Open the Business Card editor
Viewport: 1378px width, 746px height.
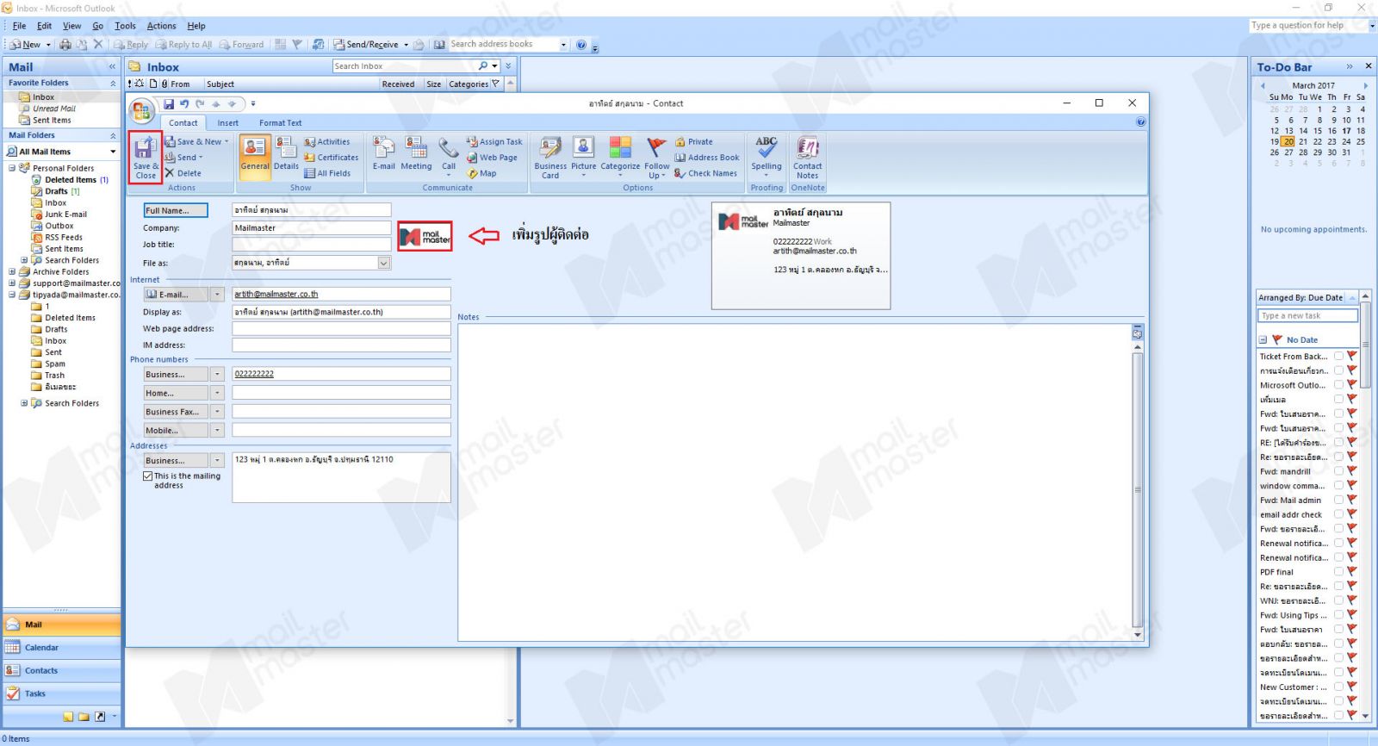(x=550, y=157)
